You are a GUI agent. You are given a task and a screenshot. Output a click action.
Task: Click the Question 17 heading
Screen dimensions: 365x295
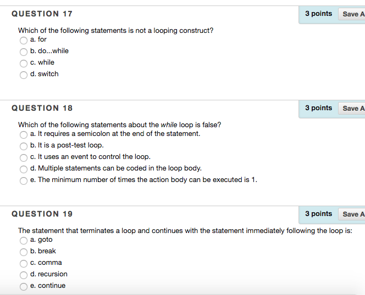coord(42,14)
